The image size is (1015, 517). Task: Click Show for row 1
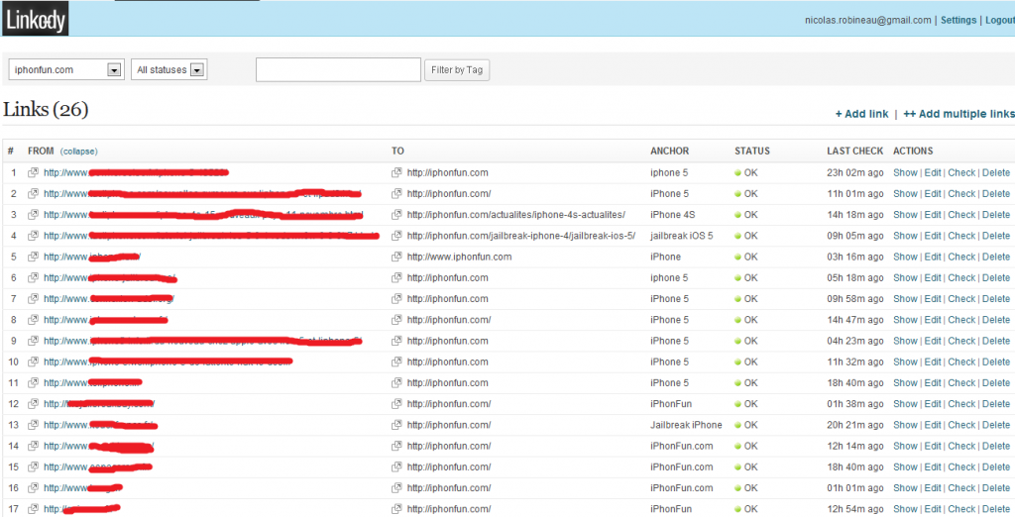pyautogui.click(x=905, y=172)
